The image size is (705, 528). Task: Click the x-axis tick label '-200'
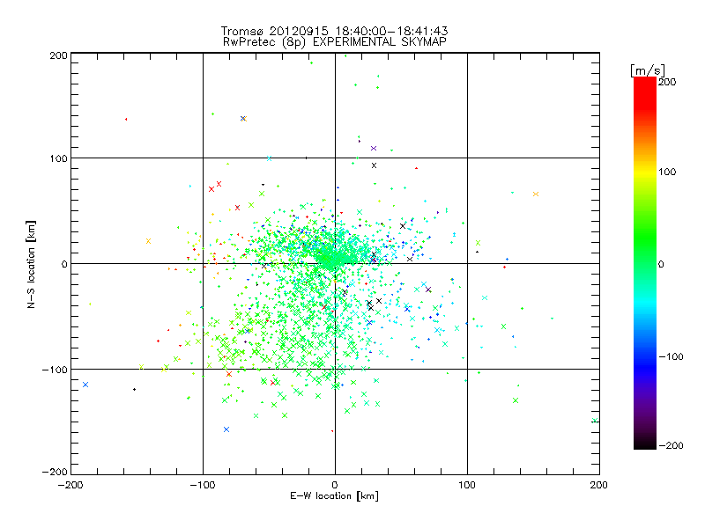coord(70,485)
